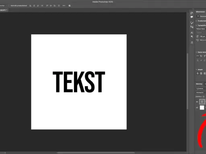
Task: Collapse the Opcje tekstu section
Action: tap(196, 52)
